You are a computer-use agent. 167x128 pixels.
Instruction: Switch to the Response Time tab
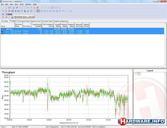(x=35, y=21)
